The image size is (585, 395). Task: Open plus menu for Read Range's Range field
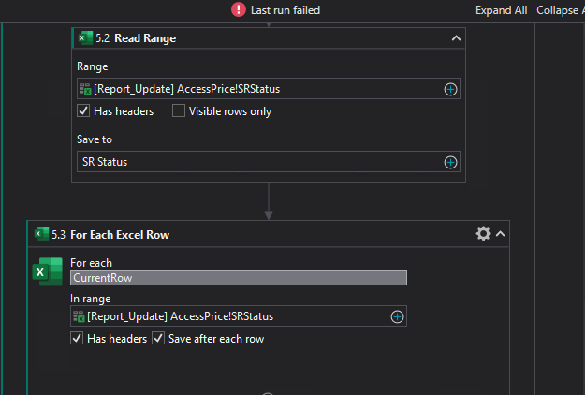pyautogui.click(x=450, y=89)
